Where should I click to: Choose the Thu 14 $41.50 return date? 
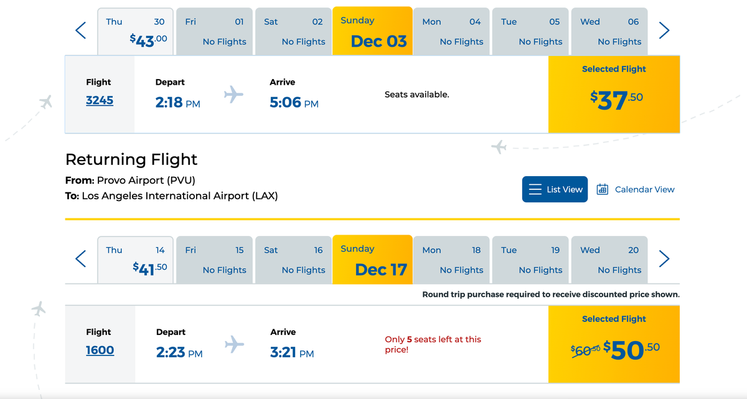(135, 259)
